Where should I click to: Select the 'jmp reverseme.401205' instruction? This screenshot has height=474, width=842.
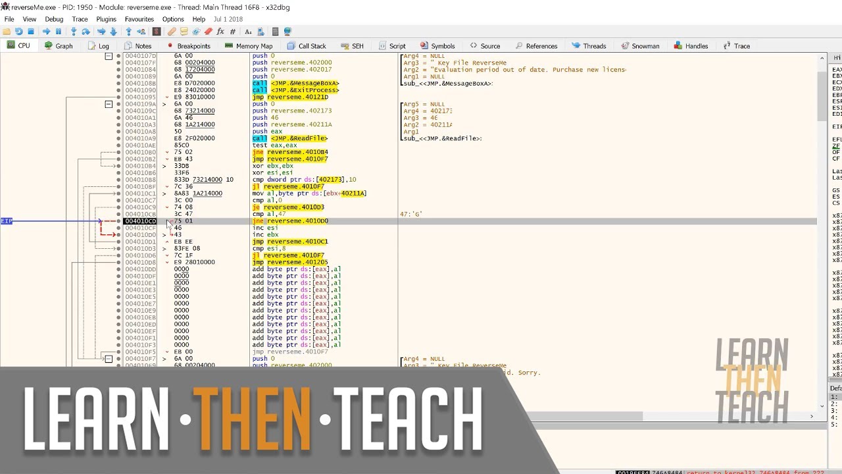[290, 262]
